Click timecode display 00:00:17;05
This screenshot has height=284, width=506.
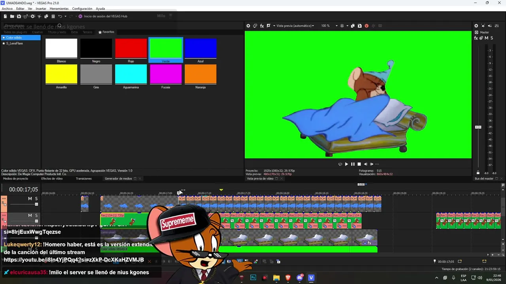pos(24,190)
